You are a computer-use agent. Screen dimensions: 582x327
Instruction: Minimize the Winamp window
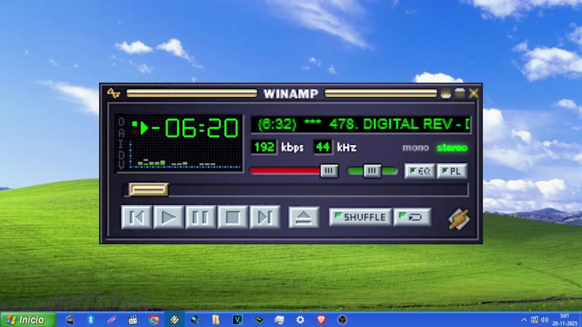click(446, 94)
